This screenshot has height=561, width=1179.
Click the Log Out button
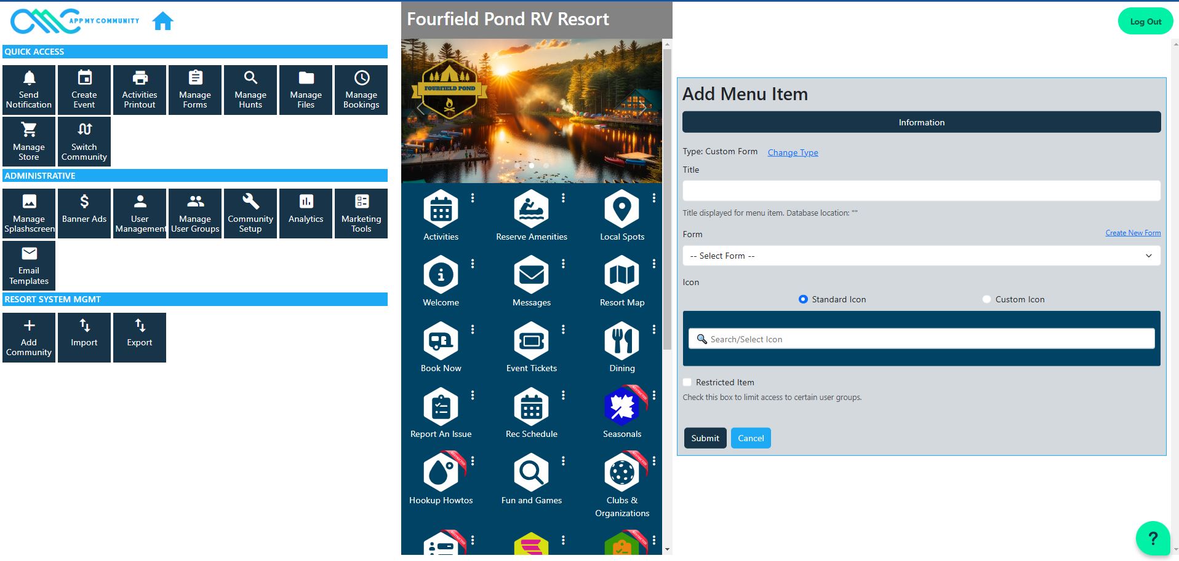pyautogui.click(x=1145, y=22)
